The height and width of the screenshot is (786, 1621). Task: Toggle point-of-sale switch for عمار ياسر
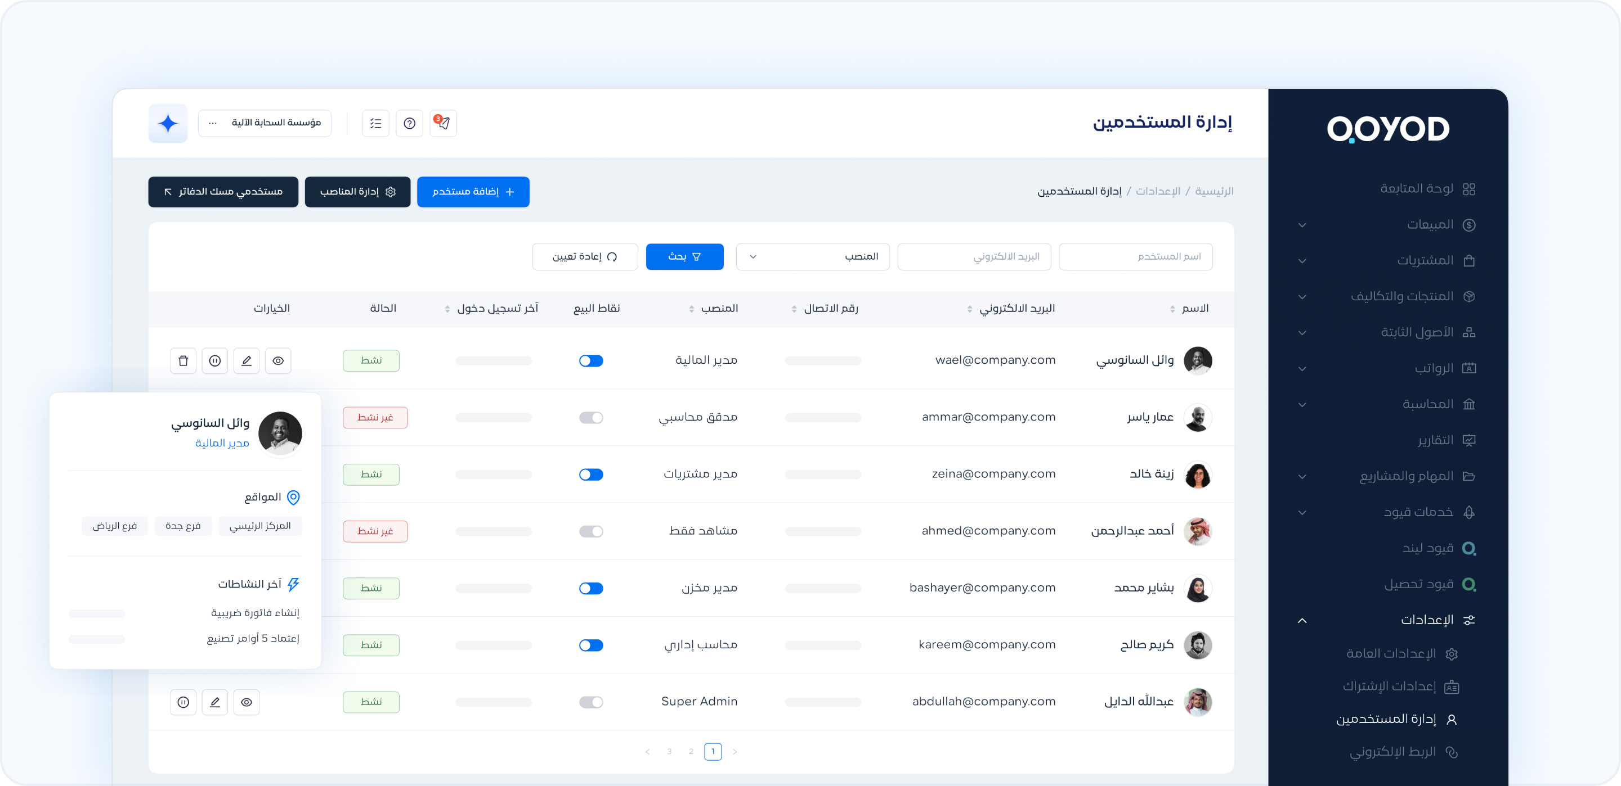pos(591,418)
